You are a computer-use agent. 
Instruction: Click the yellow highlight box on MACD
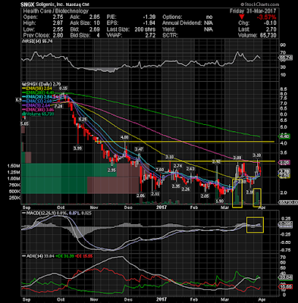pyautogui.click(x=255, y=225)
